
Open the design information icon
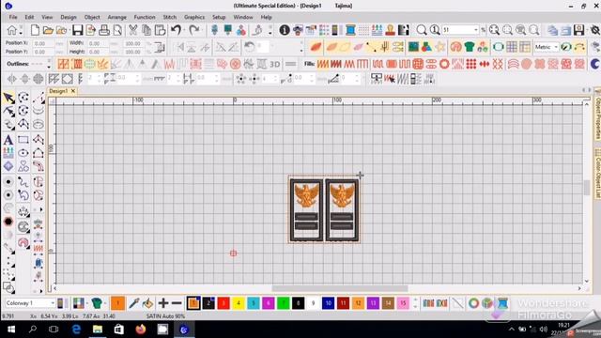(285, 30)
